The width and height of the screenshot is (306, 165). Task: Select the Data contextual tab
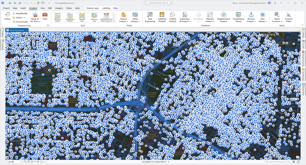click(115, 8)
